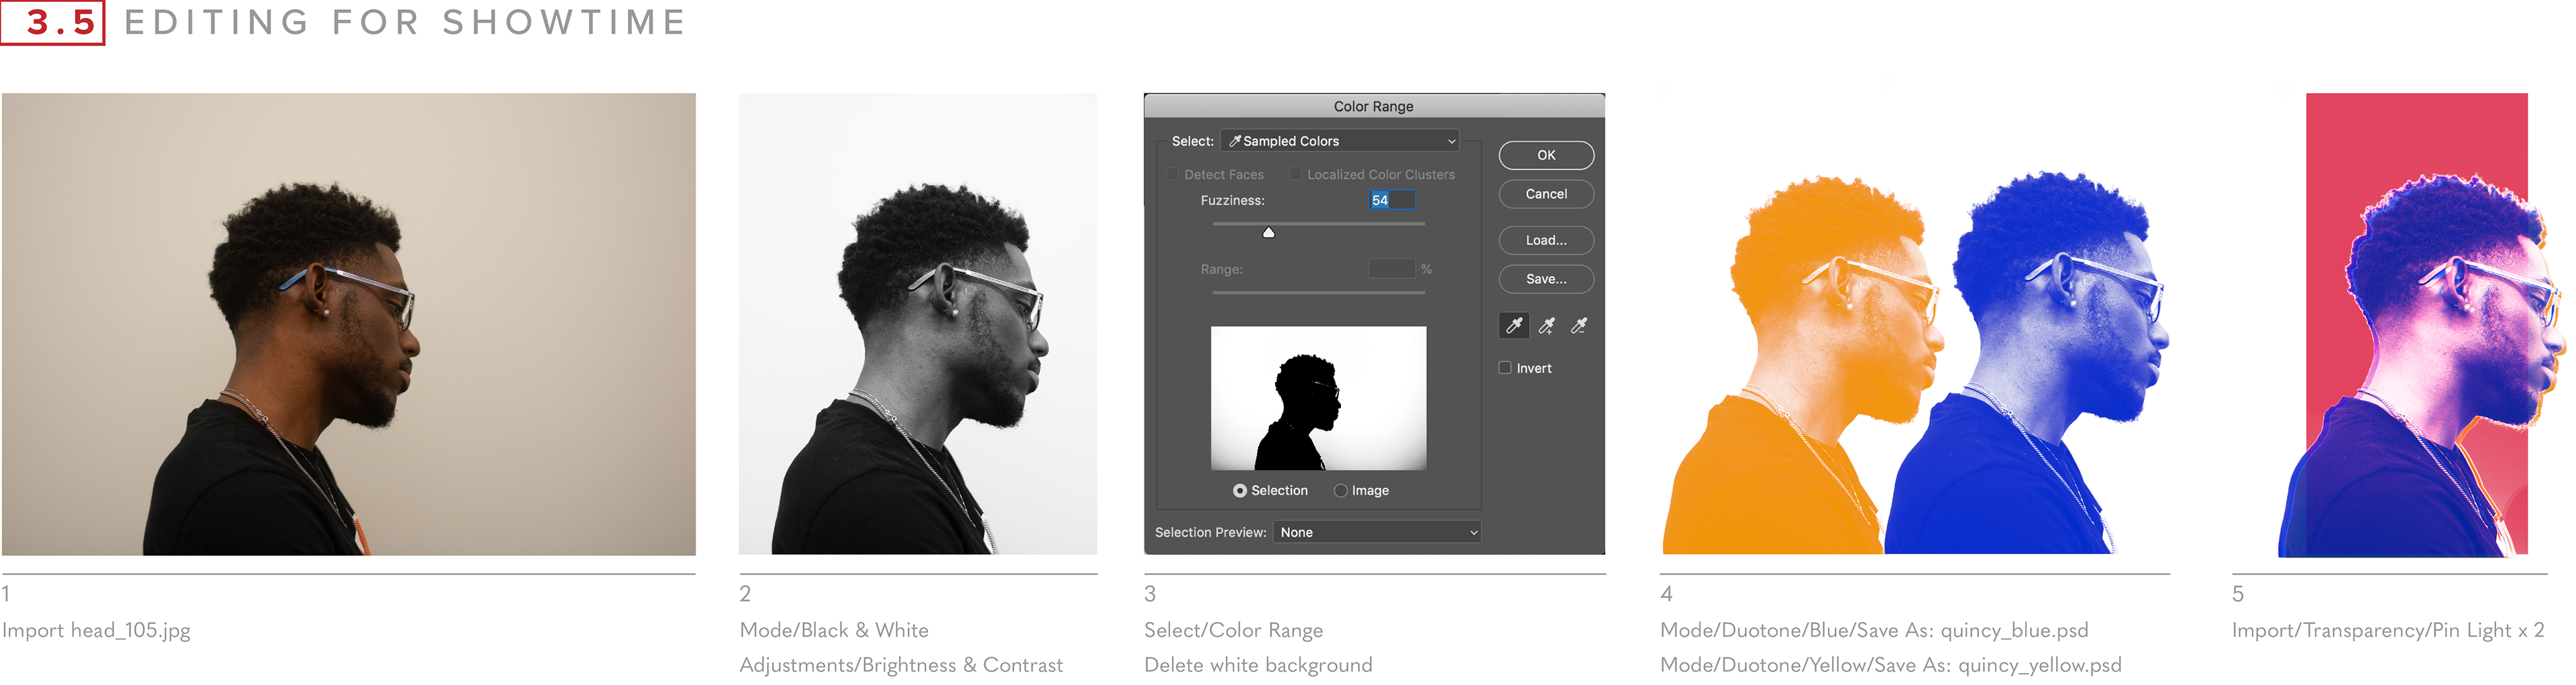Click the Save... button
The height and width of the screenshot is (685, 2576).
(x=1546, y=279)
